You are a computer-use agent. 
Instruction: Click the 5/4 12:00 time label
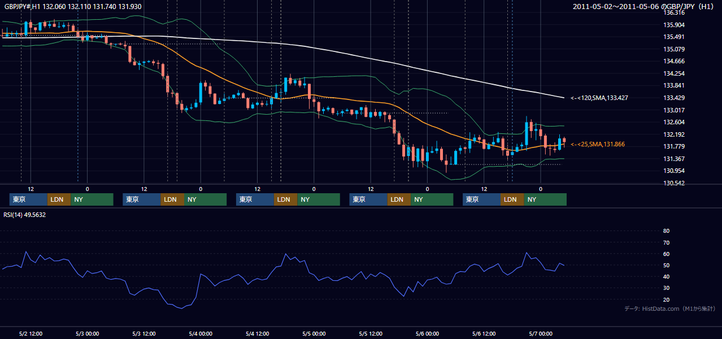[257, 333]
